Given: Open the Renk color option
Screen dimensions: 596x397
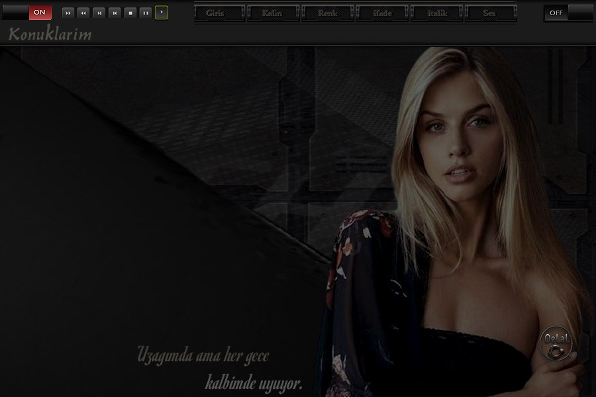Looking at the screenshot, I should pos(328,13).
